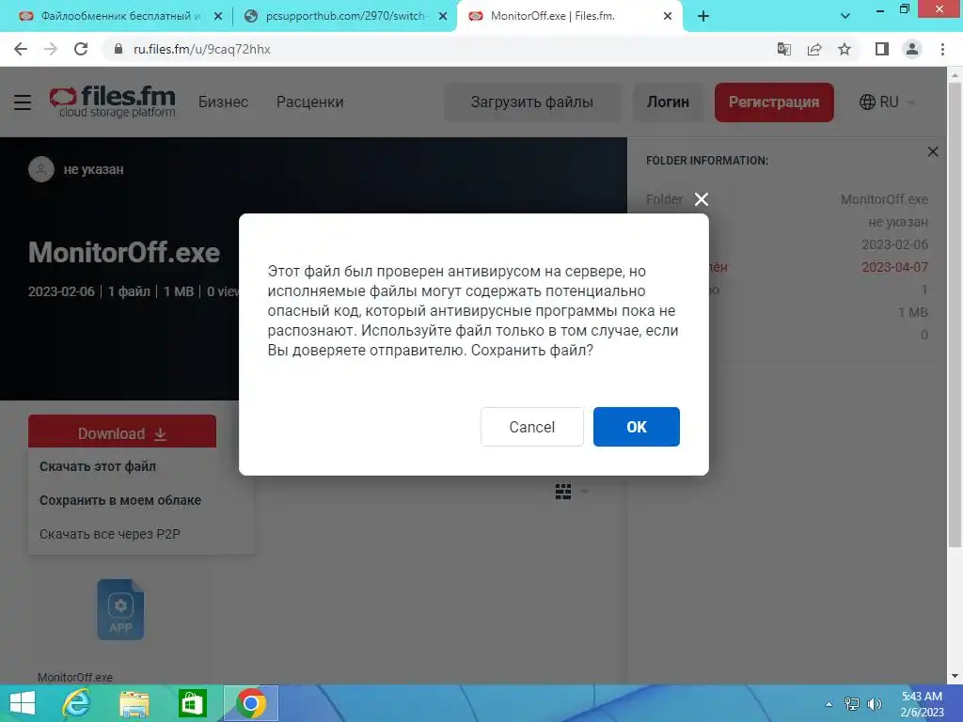Click Загрузить файлы upload button
The image size is (963, 722).
tap(532, 102)
